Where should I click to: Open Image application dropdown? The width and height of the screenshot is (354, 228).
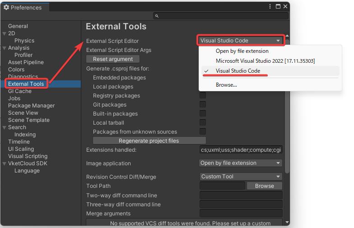[x=241, y=163]
